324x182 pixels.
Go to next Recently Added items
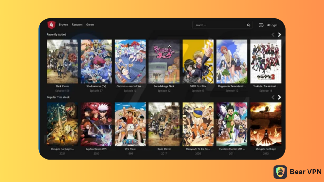[279, 35]
